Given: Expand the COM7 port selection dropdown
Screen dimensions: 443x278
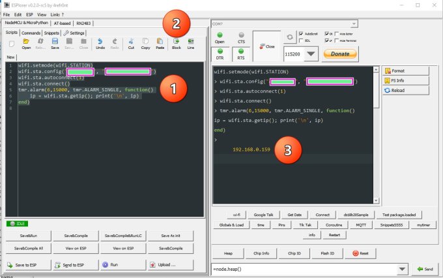Looking at the screenshot, I should pyautogui.click(x=352, y=23).
